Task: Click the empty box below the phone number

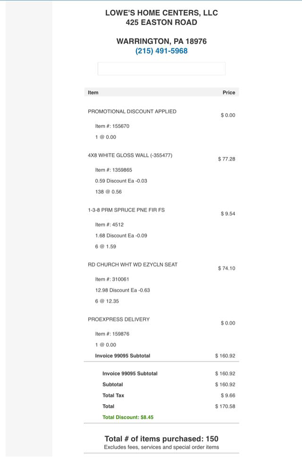Action: tap(161, 68)
